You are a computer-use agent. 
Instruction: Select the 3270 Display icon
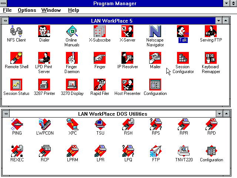[x=72, y=85]
